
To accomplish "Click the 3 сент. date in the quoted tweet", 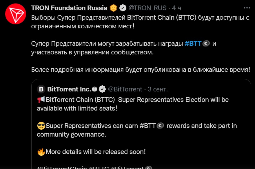I will point(158,89).
